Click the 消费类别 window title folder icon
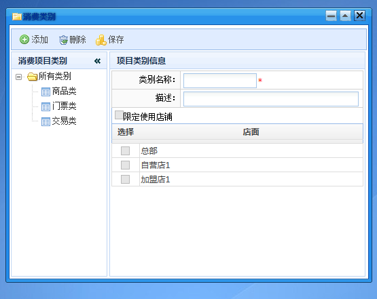Image resolution: width=377 pixels, height=299 pixels. [17, 17]
